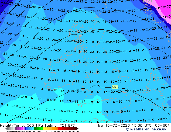Click the cyan swatch in the color scale
This screenshot has height=132, width=171.
point(33,128)
